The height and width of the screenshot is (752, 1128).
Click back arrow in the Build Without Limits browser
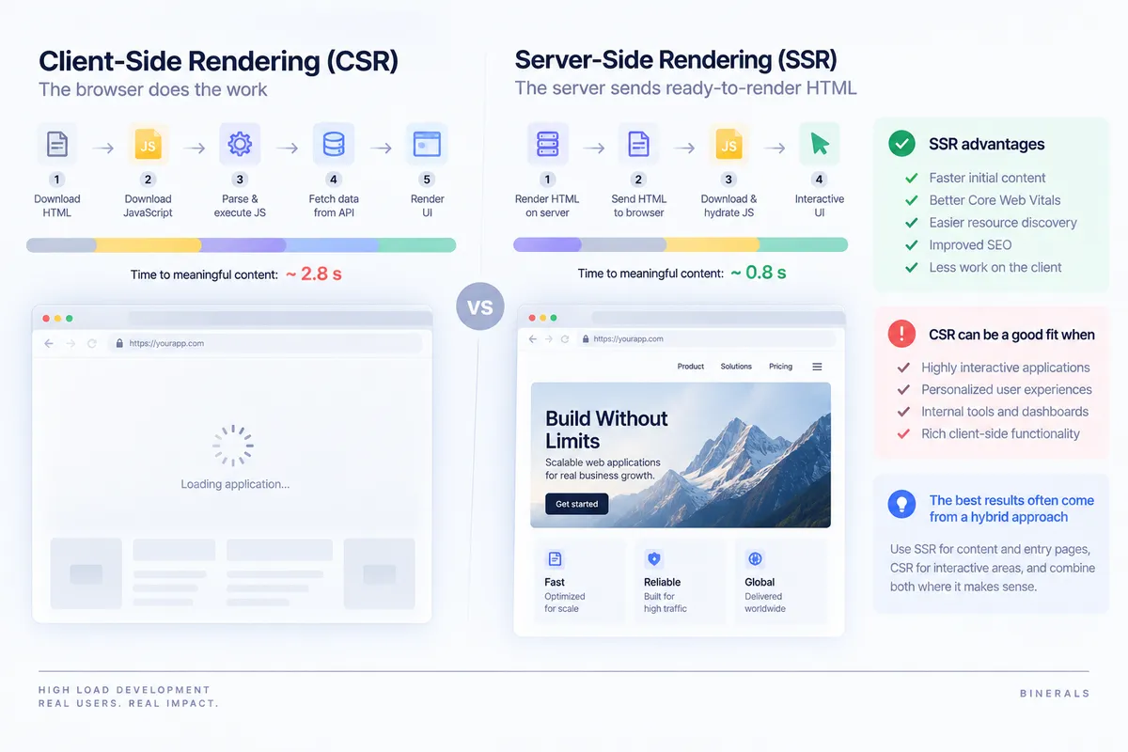(533, 339)
